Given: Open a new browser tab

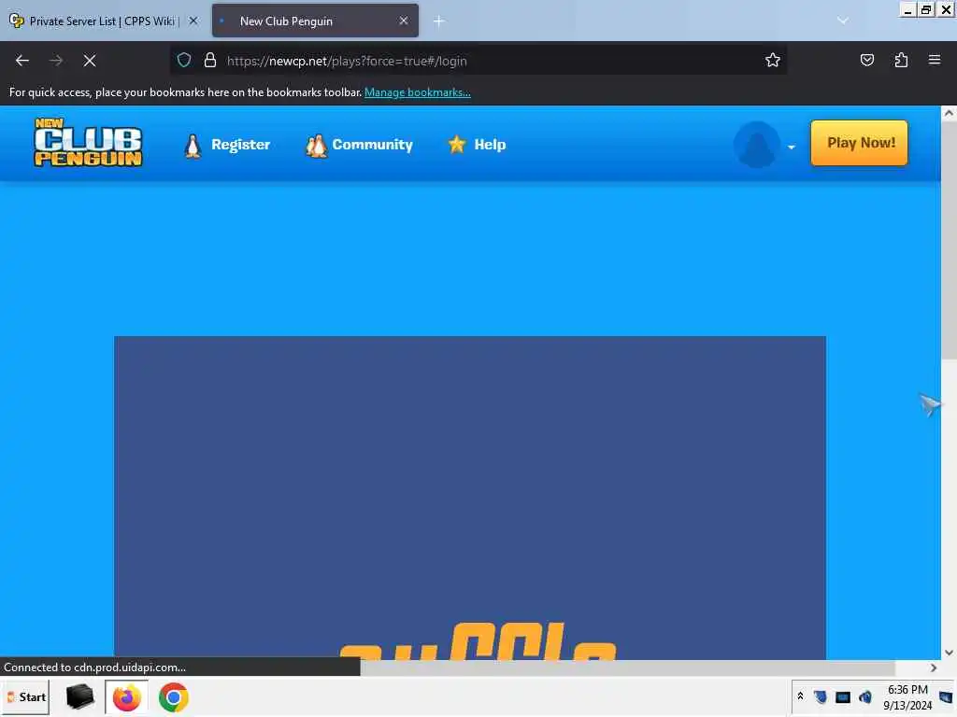Looking at the screenshot, I should pos(439,21).
